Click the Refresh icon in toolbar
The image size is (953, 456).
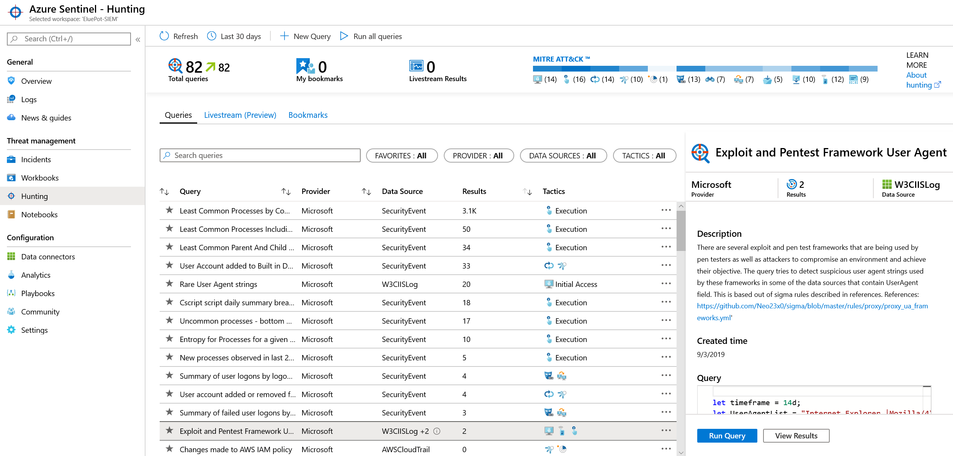pyautogui.click(x=164, y=36)
